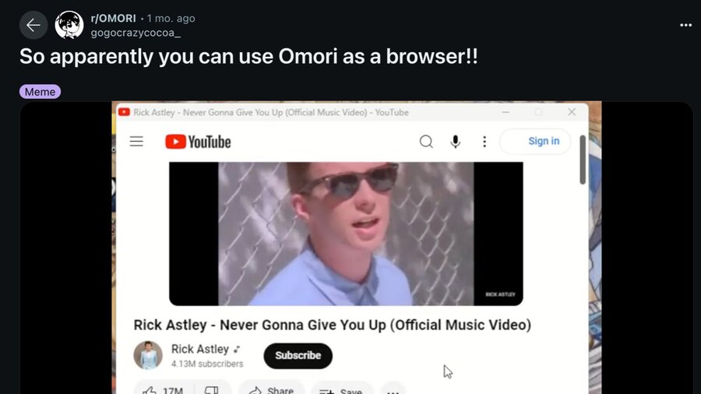Open the YouTube hamburger guide menu

136,142
